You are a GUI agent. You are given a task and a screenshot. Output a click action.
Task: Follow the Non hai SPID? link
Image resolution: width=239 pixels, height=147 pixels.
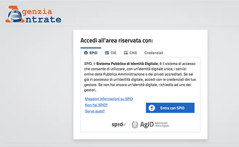(96, 105)
